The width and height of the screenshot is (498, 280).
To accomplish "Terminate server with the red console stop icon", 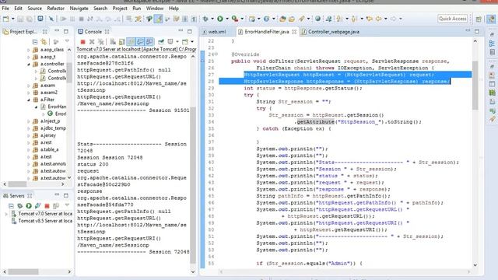I will [83, 42].
